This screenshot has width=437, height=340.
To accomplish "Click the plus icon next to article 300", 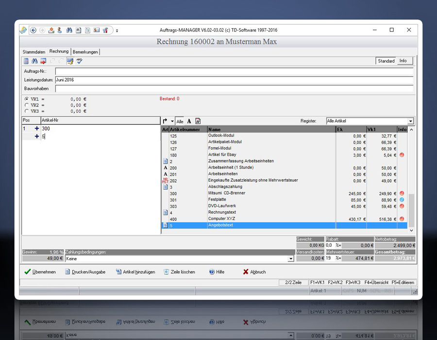I will pyautogui.click(x=37, y=129).
